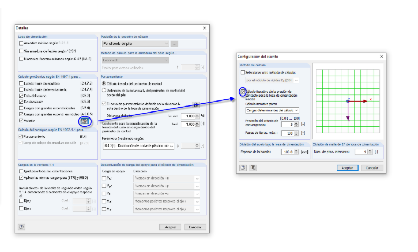Viewport: 418px width, 252px height.
Task: Uncheck the Asiento checkbox
Action: point(21,121)
